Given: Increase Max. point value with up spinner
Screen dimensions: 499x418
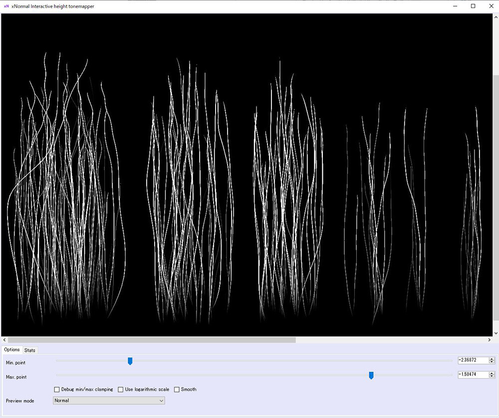Looking at the screenshot, I should pyautogui.click(x=492, y=373).
